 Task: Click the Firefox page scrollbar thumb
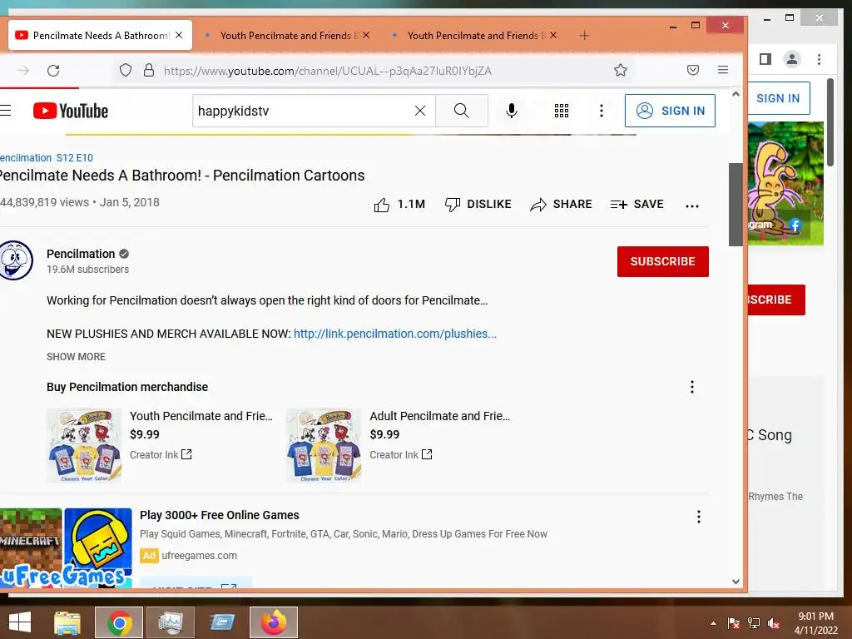(736, 205)
